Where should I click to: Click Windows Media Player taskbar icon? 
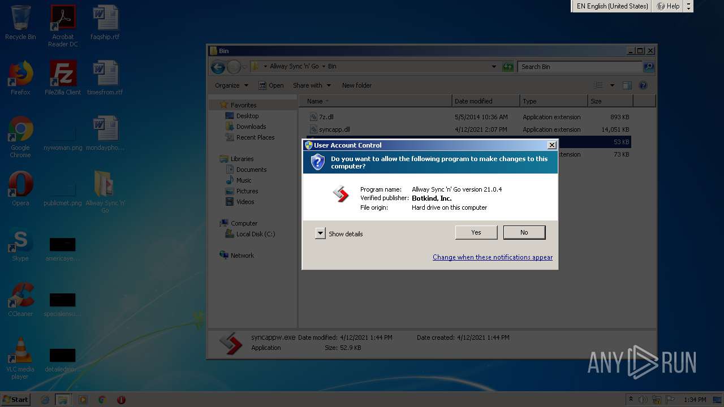coord(83,400)
